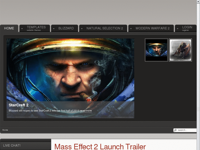Expand the dropdown arrow beside Natural Selection 2
The image size is (200, 150).
pos(82,29)
